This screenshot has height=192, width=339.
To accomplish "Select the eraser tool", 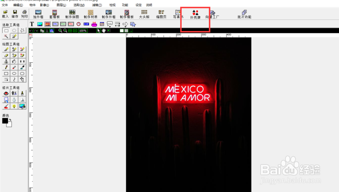I will [x=6, y=56].
